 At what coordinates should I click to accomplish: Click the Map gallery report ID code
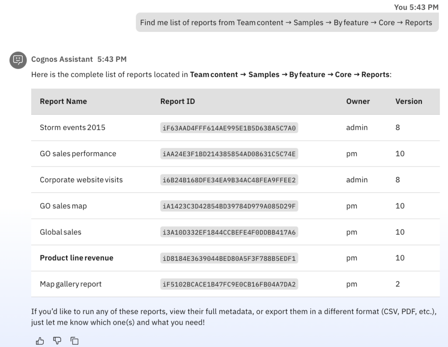coord(229,284)
